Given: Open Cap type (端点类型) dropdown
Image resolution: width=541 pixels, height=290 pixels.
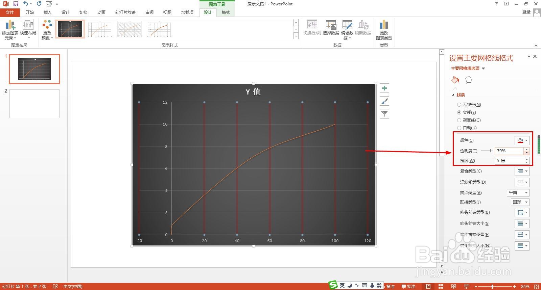Looking at the screenshot, I should [x=518, y=193].
